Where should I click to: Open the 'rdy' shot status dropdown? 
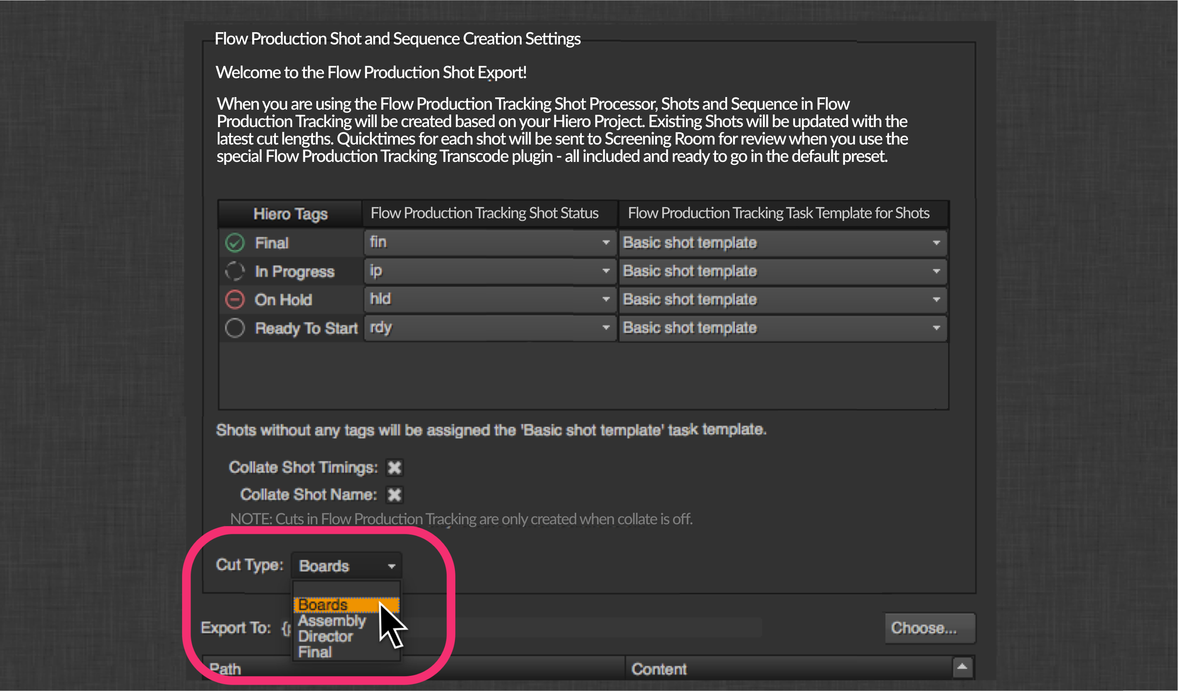(x=490, y=328)
